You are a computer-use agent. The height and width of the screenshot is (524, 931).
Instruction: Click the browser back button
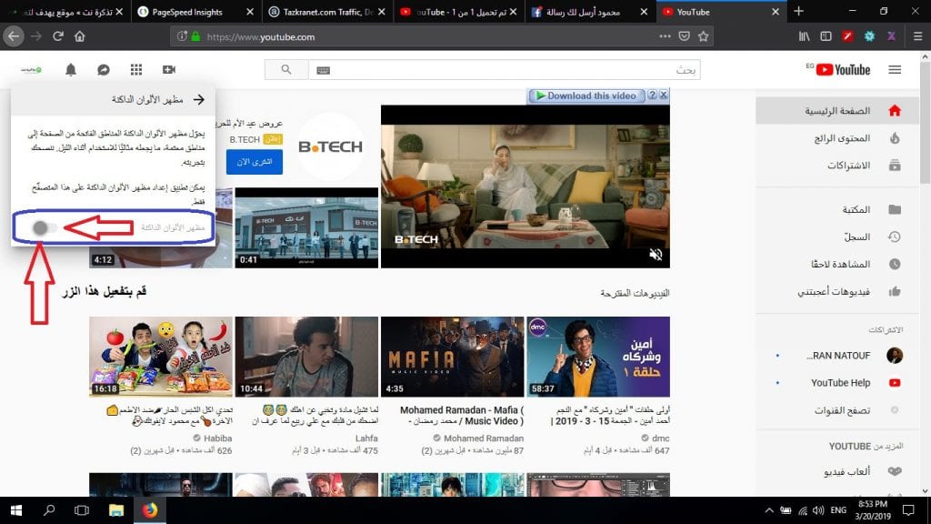point(13,36)
